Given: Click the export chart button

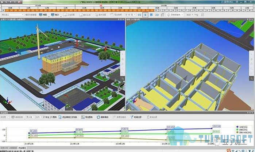Looking at the screenshot, I should 87,117.
